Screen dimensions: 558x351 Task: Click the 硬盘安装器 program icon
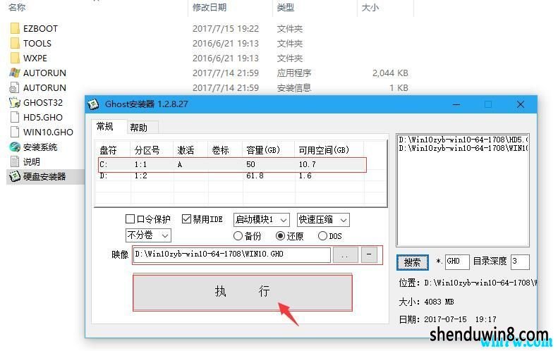(x=15, y=176)
